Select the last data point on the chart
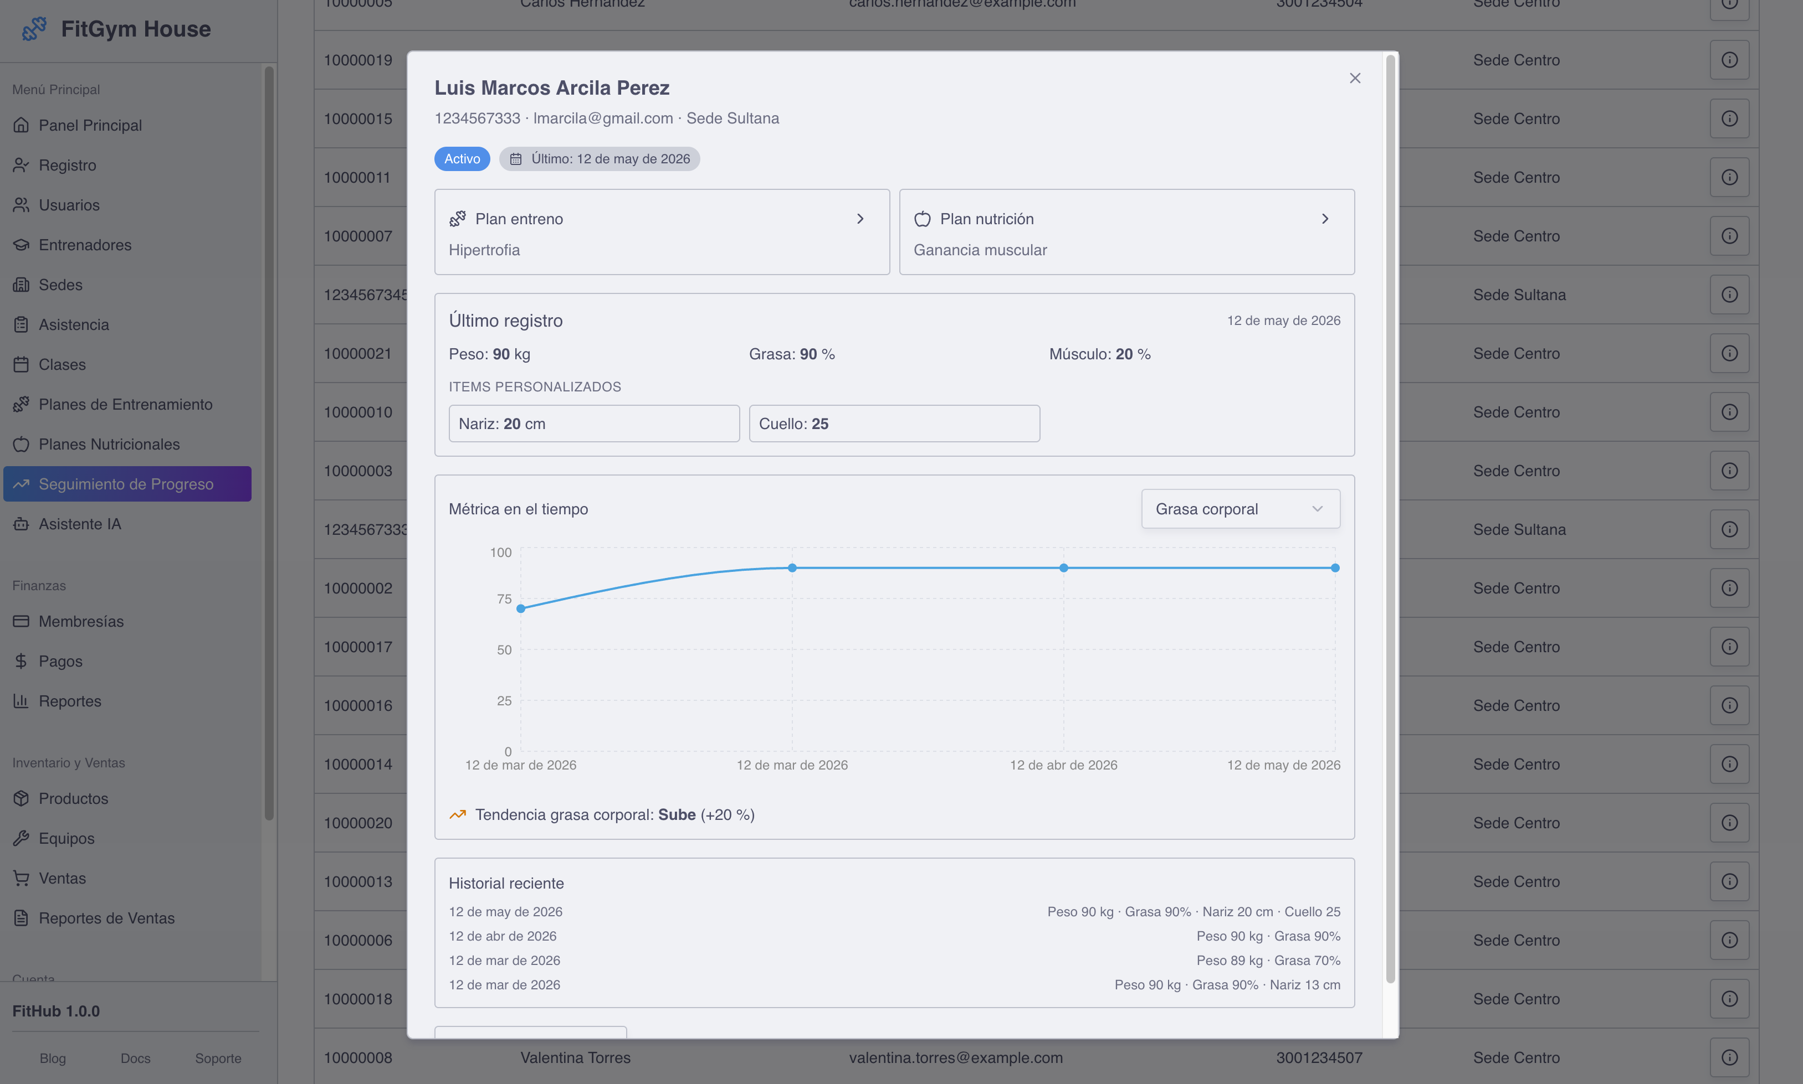 tap(1335, 567)
